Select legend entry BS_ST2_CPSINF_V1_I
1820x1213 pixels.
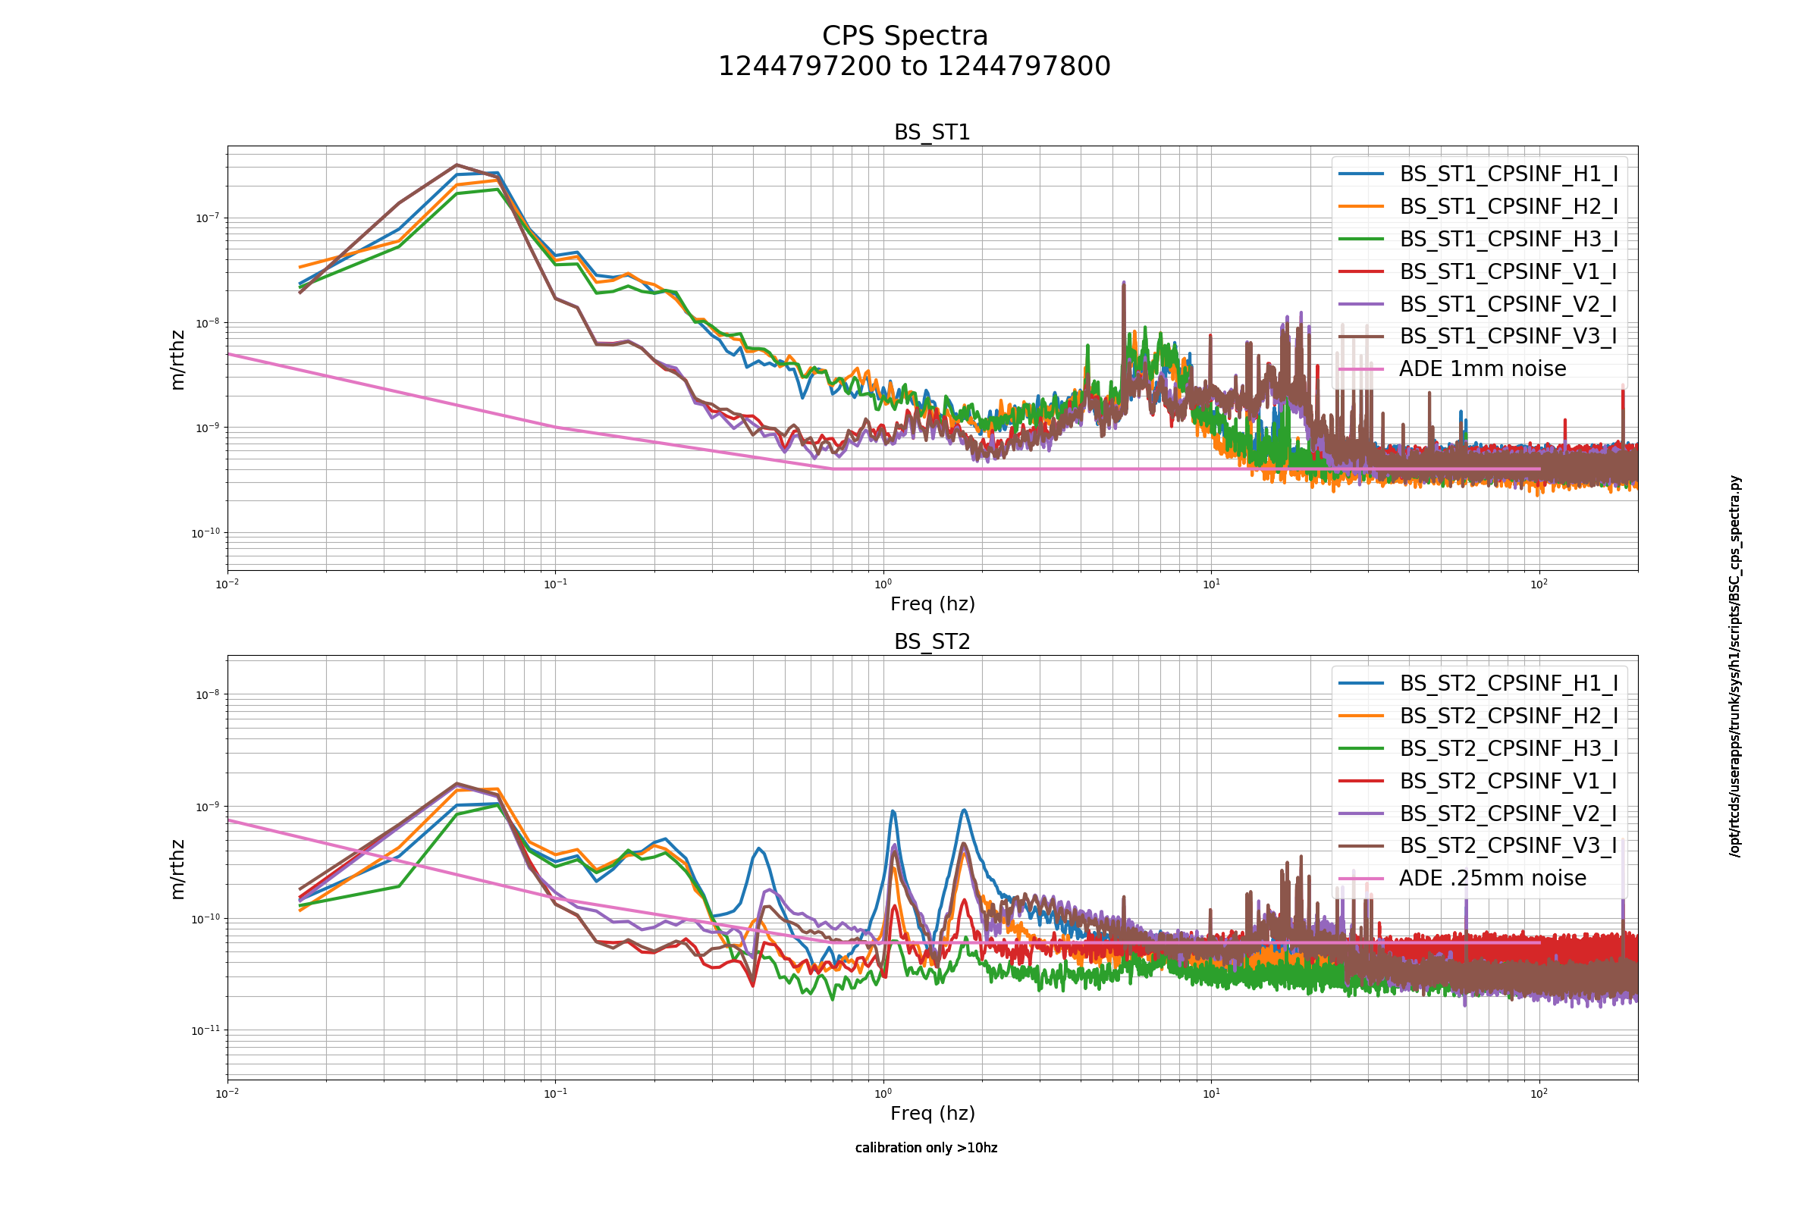point(1508,782)
